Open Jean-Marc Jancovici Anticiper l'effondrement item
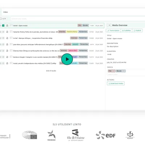The width and height of the screenshot is (145, 145). point(38,45)
